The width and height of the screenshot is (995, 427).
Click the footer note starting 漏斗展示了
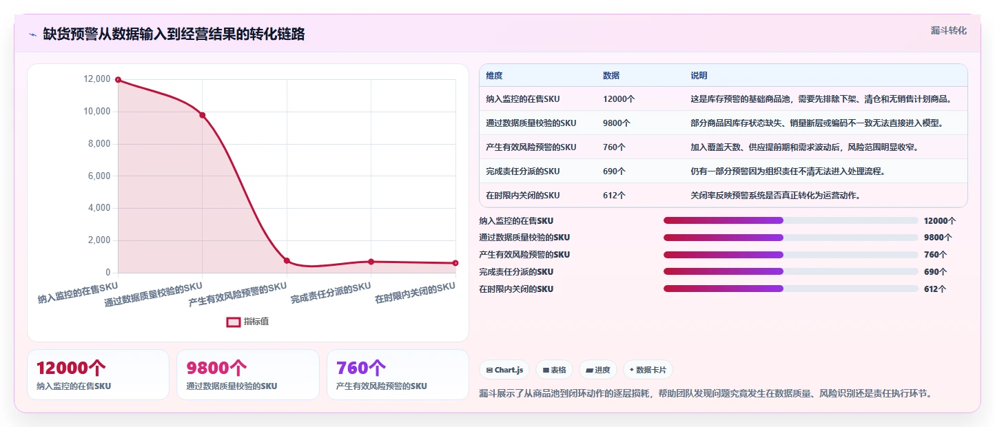pyautogui.click(x=706, y=394)
